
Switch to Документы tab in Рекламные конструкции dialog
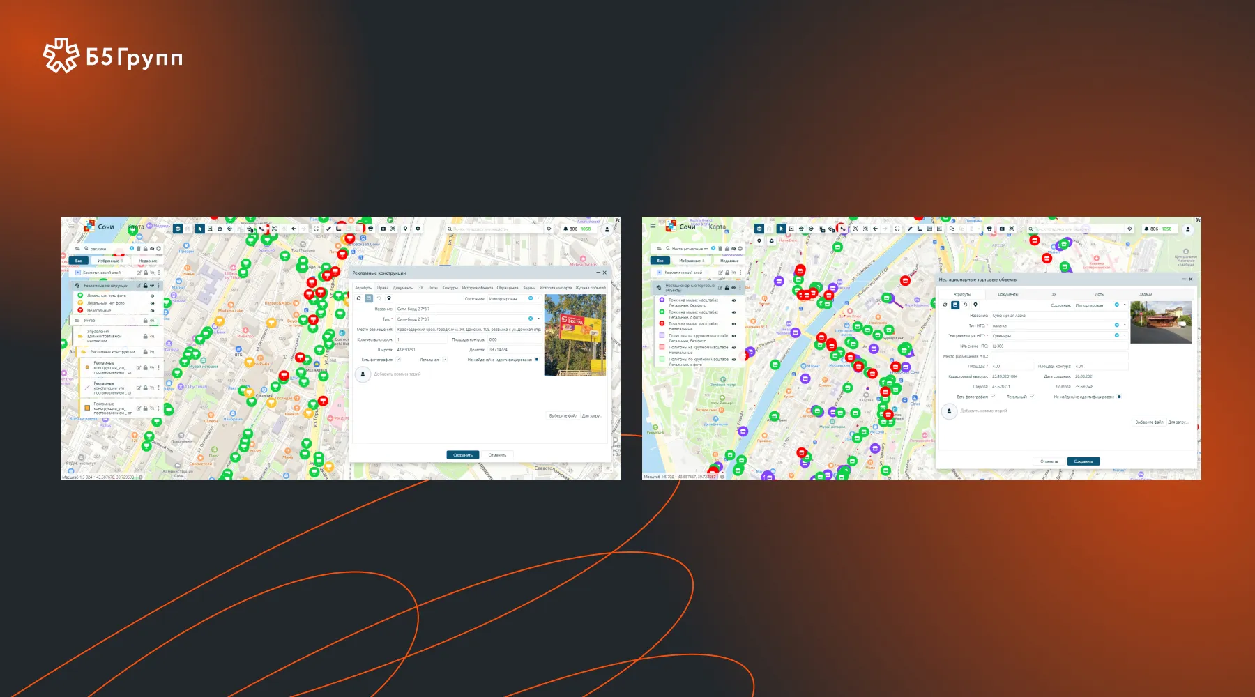(x=403, y=287)
